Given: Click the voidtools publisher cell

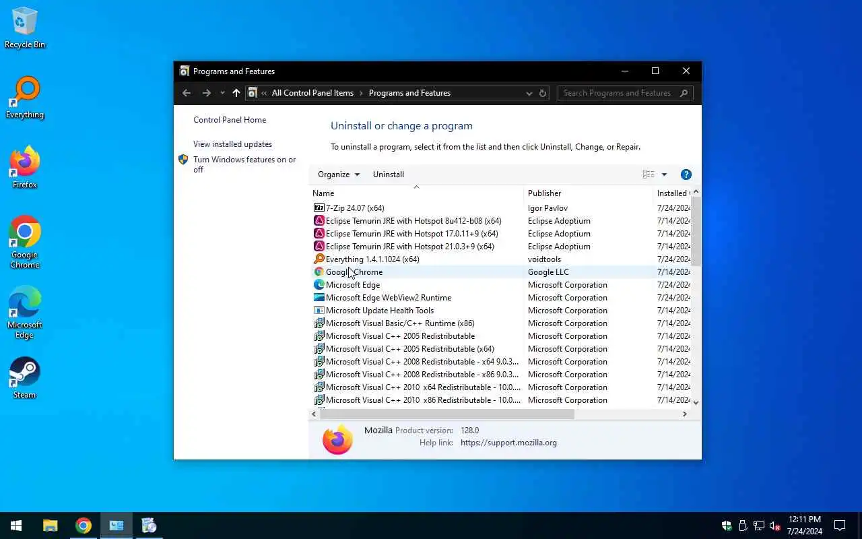Looking at the screenshot, I should 544,259.
